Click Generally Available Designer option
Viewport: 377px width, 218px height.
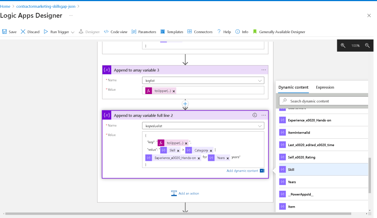(279, 32)
